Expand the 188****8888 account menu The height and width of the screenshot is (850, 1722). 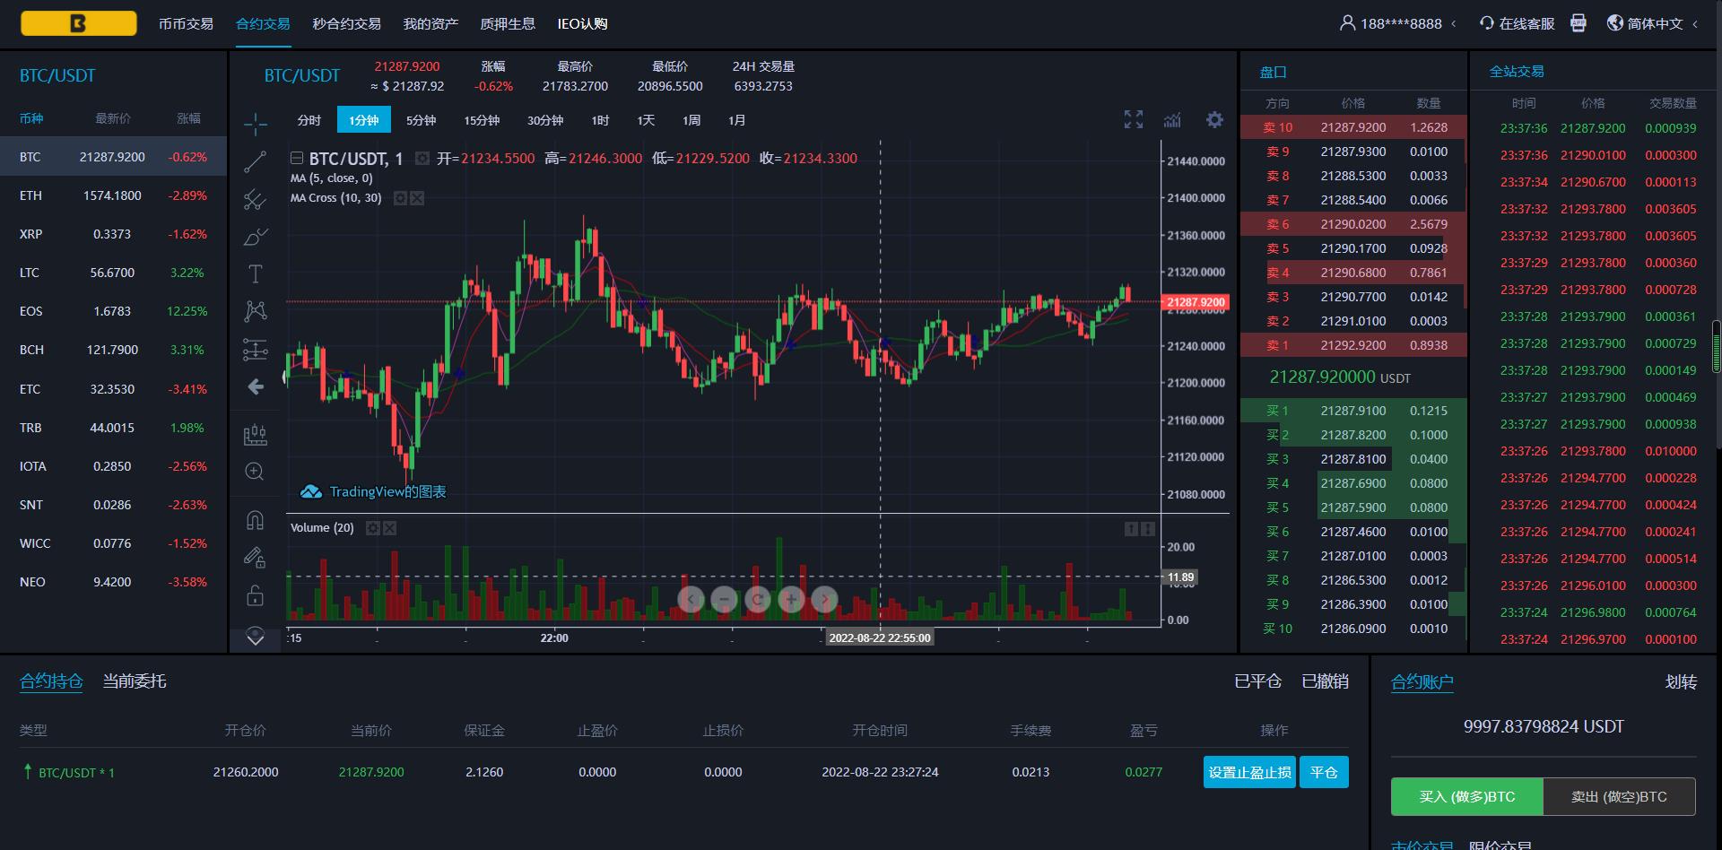(1398, 23)
